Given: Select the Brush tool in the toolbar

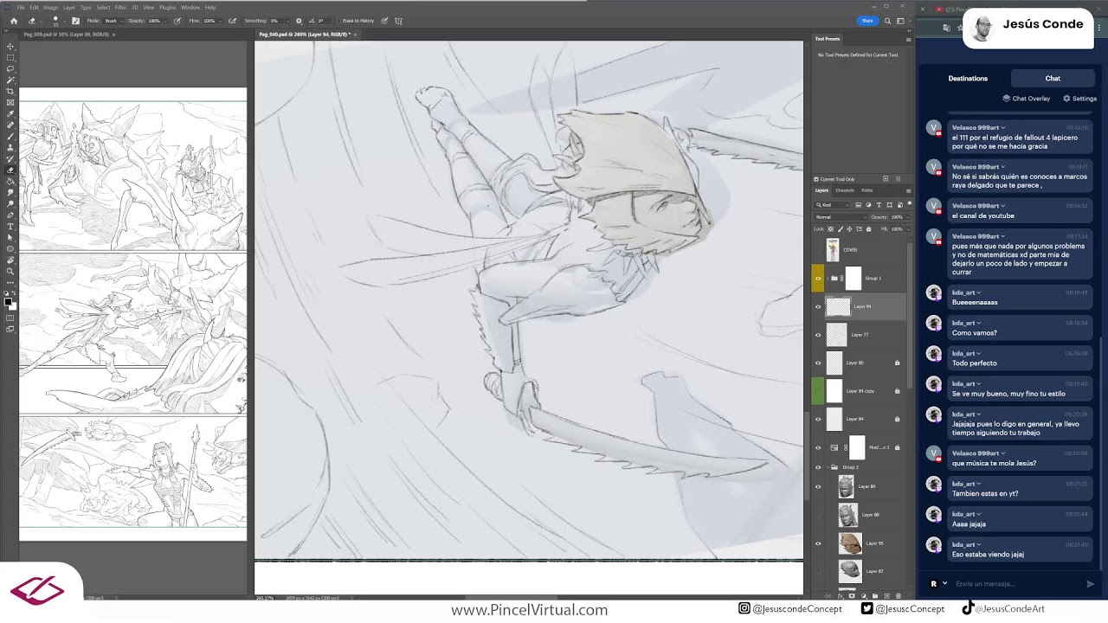Looking at the screenshot, I should click(10, 137).
